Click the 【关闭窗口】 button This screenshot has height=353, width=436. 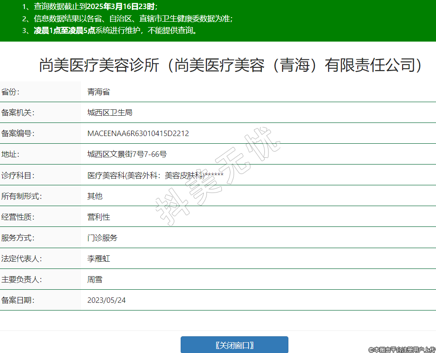tap(234, 345)
